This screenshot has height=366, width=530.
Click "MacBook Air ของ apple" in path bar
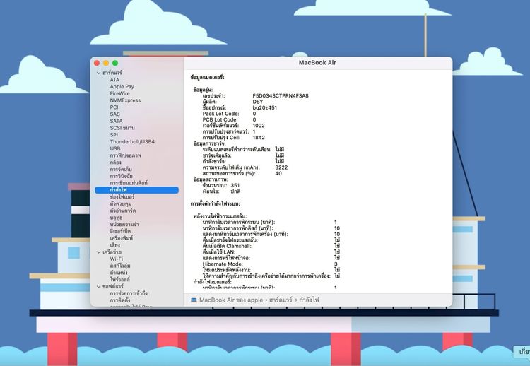(x=230, y=300)
